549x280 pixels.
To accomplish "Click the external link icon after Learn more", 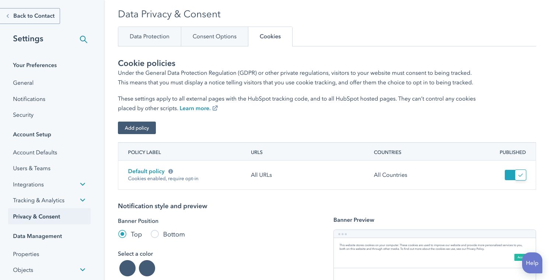I will click(215, 108).
